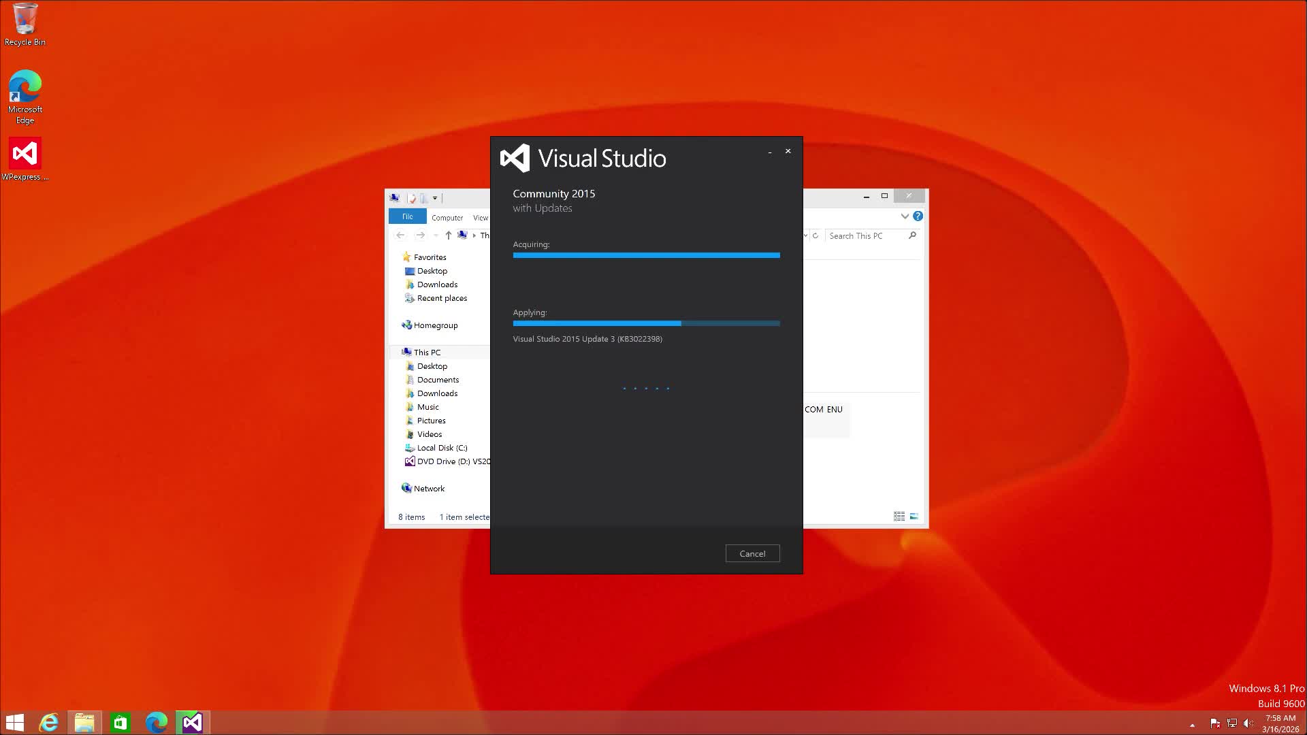Click the Applying progress bar
This screenshot has width=1307, height=735.
[646, 323]
